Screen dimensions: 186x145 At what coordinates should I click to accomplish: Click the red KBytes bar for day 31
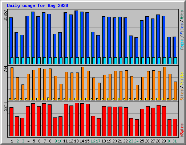click(x=175, y=128)
